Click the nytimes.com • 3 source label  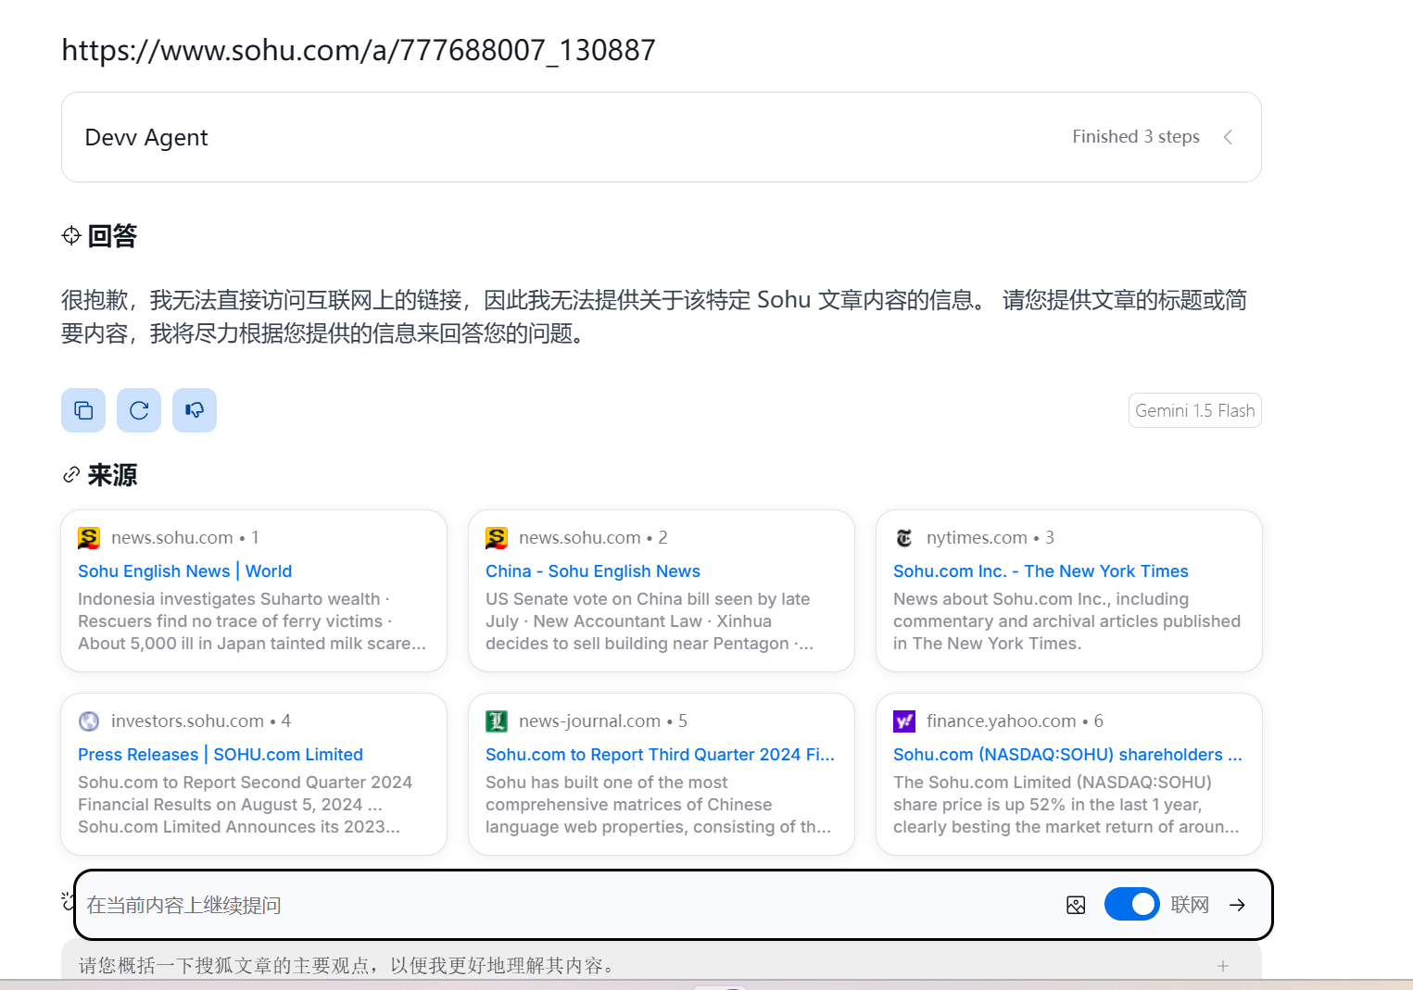coord(990,538)
